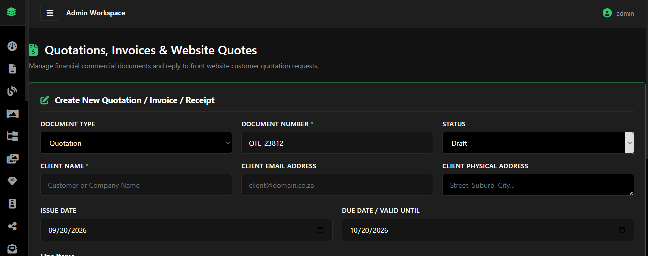
Task: Open the blog feed sidebar icon
Action: click(x=12, y=91)
